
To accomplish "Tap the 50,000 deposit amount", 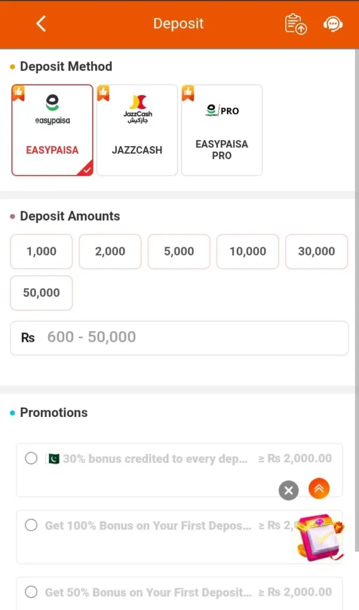I will coord(41,292).
